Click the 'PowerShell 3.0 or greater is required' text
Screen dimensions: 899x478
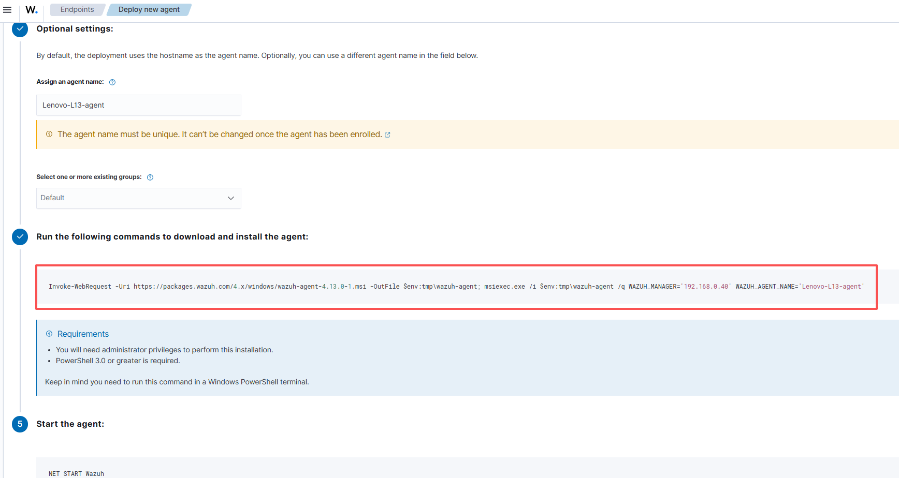[118, 361]
